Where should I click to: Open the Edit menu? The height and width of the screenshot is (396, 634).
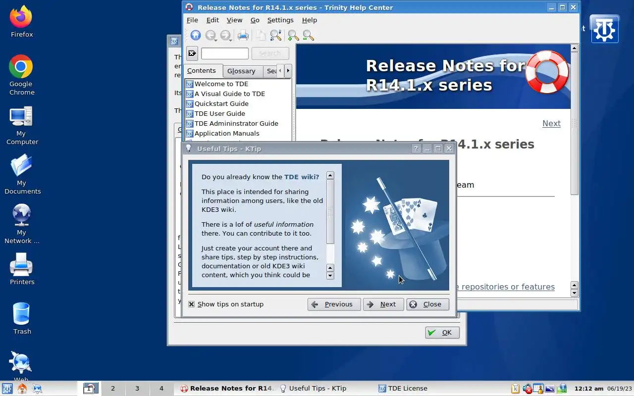[212, 20]
